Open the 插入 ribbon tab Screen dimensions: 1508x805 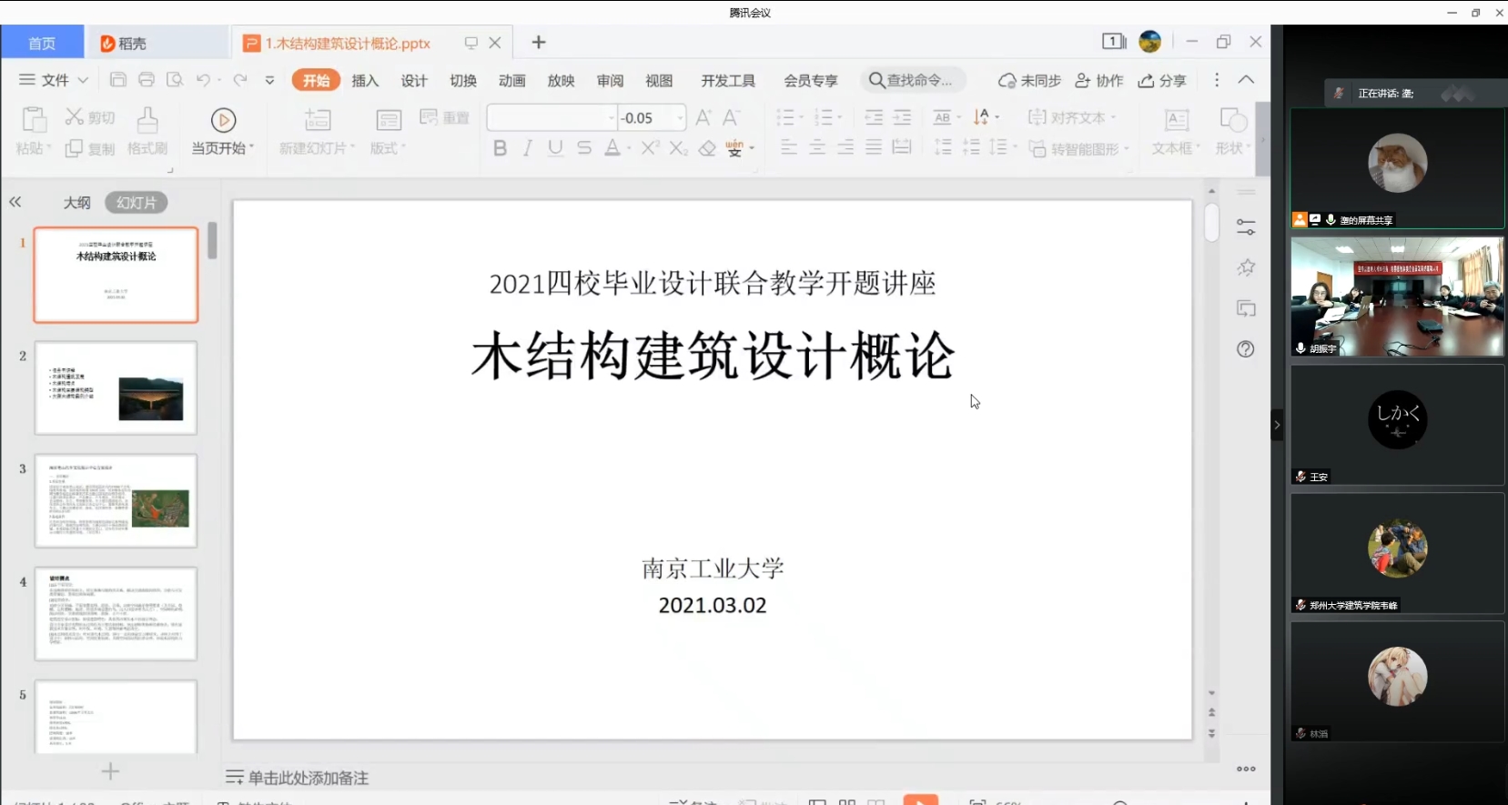(x=365, y=80)
